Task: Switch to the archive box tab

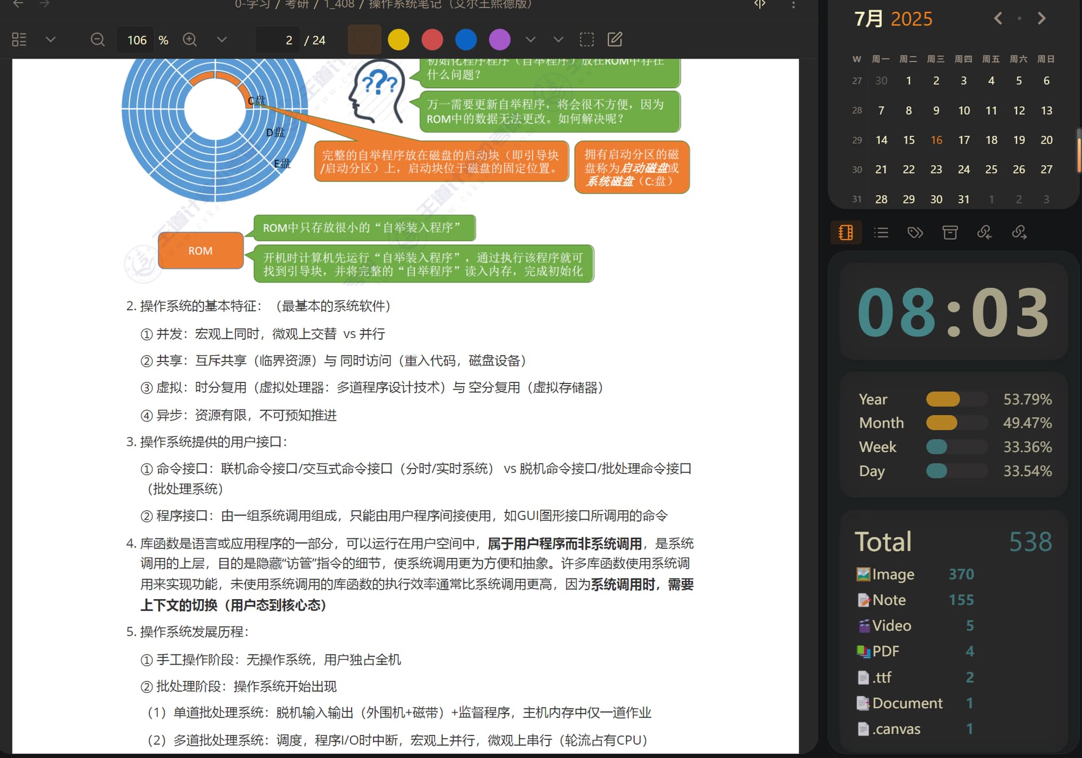Action: pyautogui.click(x=950, y=232)
